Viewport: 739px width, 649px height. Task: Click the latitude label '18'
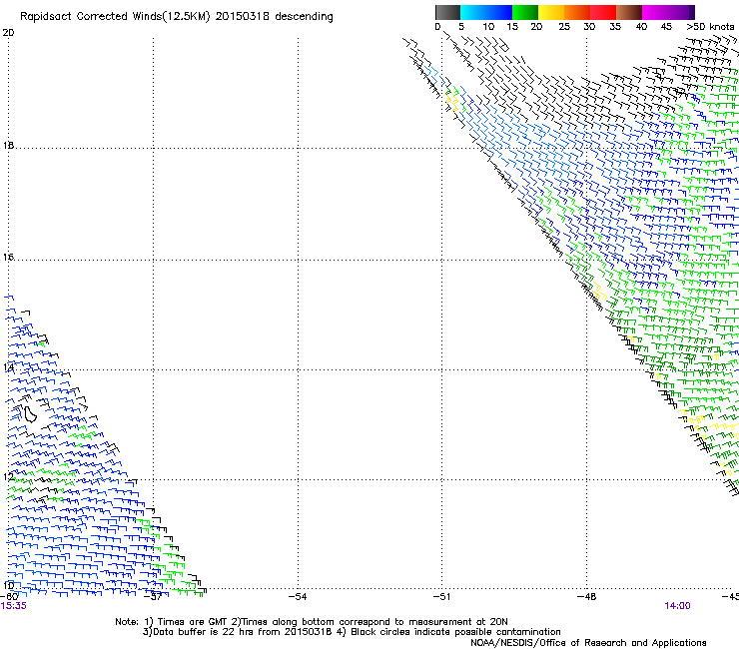click(x=8, y=146)
